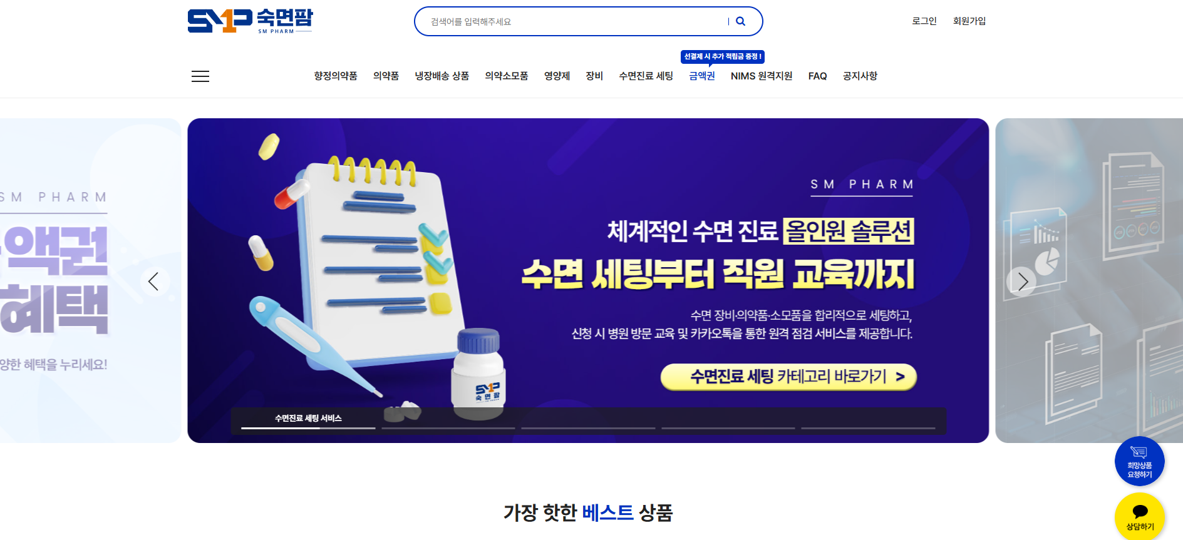Click the search input field
1183x540 pixels.
[x=576, y=21]
